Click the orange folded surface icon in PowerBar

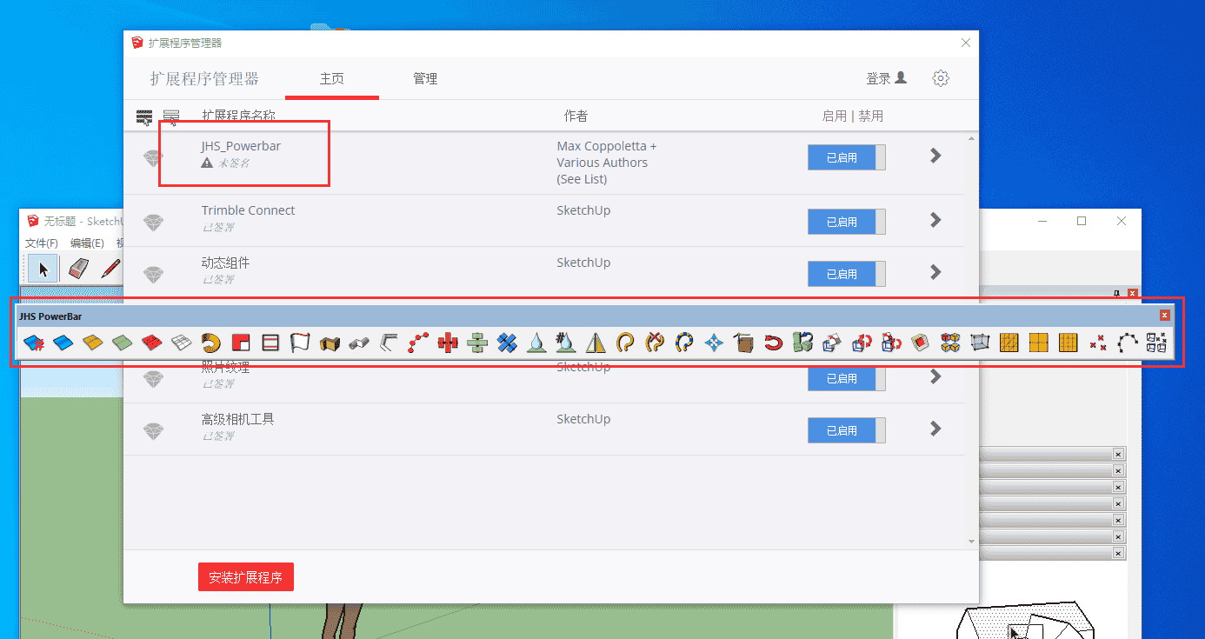pyautogui.click(x=93, y=343)
